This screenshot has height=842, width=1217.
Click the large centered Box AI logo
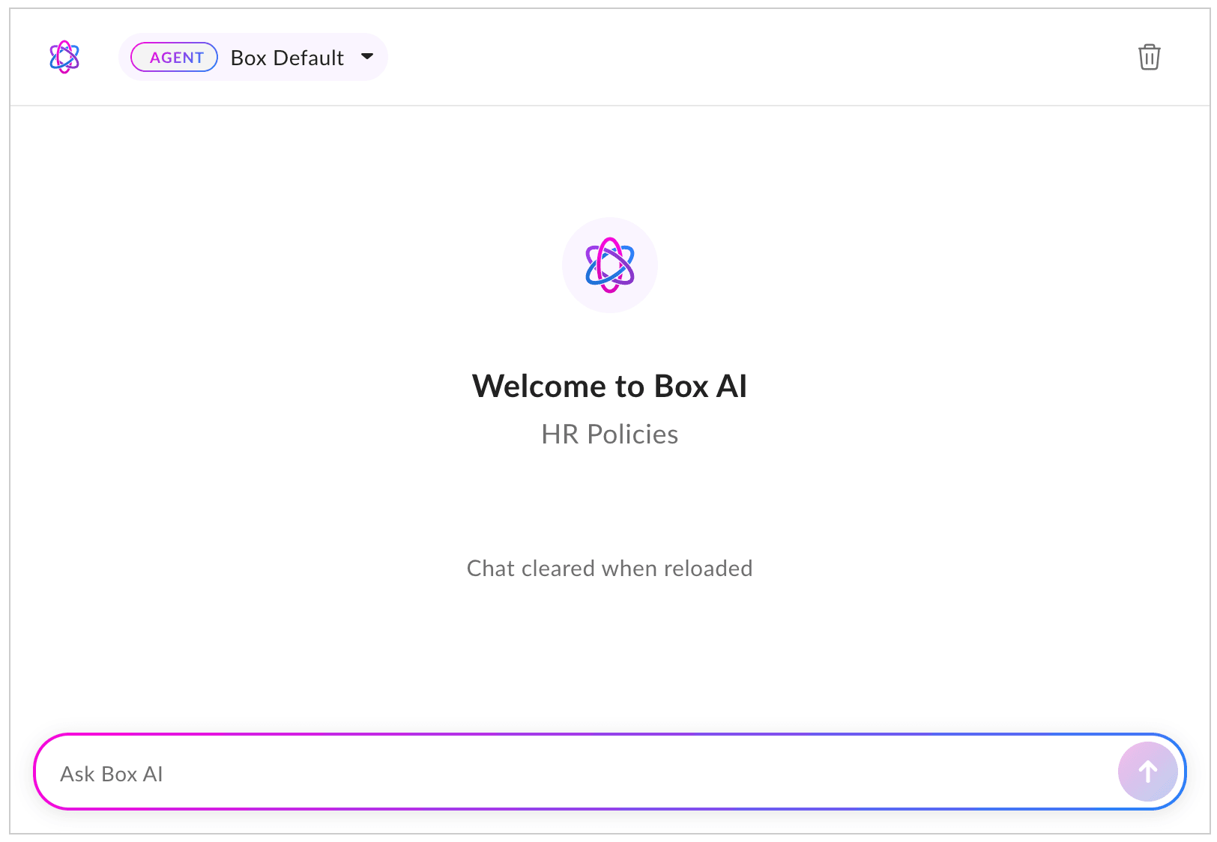(x=609, y=265)
